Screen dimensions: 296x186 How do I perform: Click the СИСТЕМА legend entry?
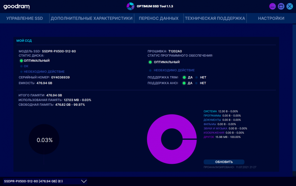(x=221, y=111)
